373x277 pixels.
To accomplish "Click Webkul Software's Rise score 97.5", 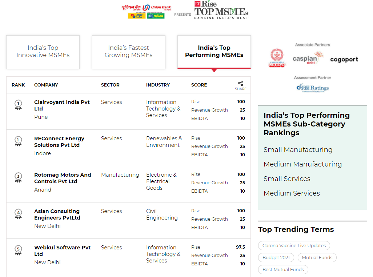I will click(x=240, y=247).
